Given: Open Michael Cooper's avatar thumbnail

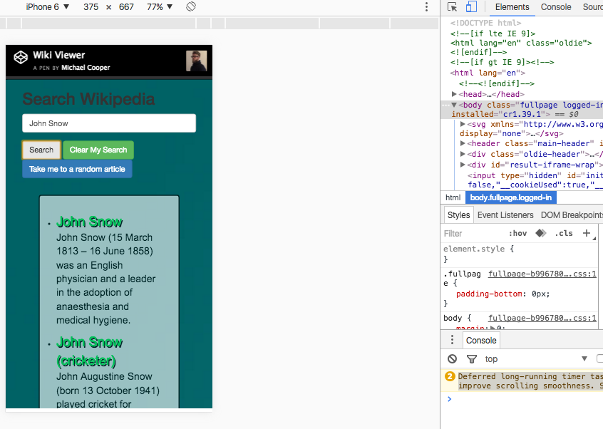Looking at the screenshot, I should click(197, 61).
